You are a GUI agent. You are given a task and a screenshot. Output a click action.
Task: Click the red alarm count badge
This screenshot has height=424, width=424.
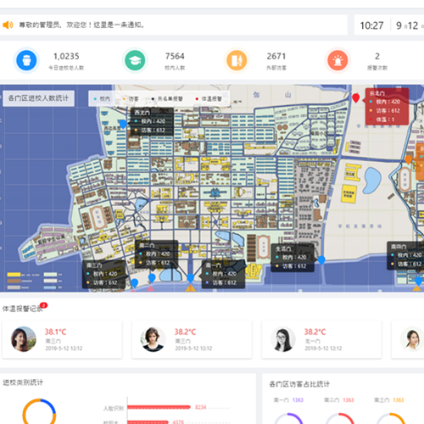coord(44,305)
